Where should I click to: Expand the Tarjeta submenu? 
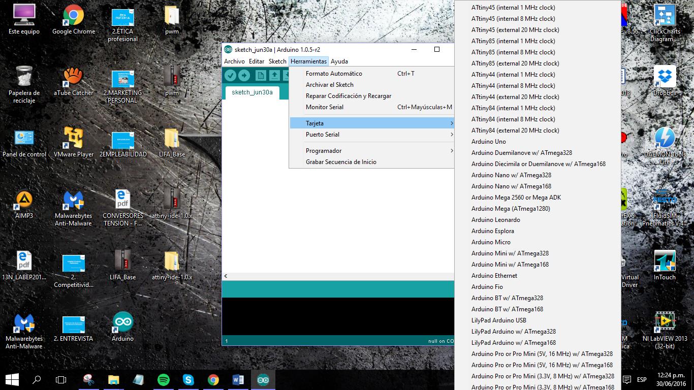point(371,123)
